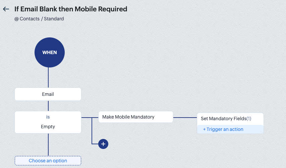Add a new condition branch with plus icon
The height and width of the screenshot is (168, 286).
(103, 144)
